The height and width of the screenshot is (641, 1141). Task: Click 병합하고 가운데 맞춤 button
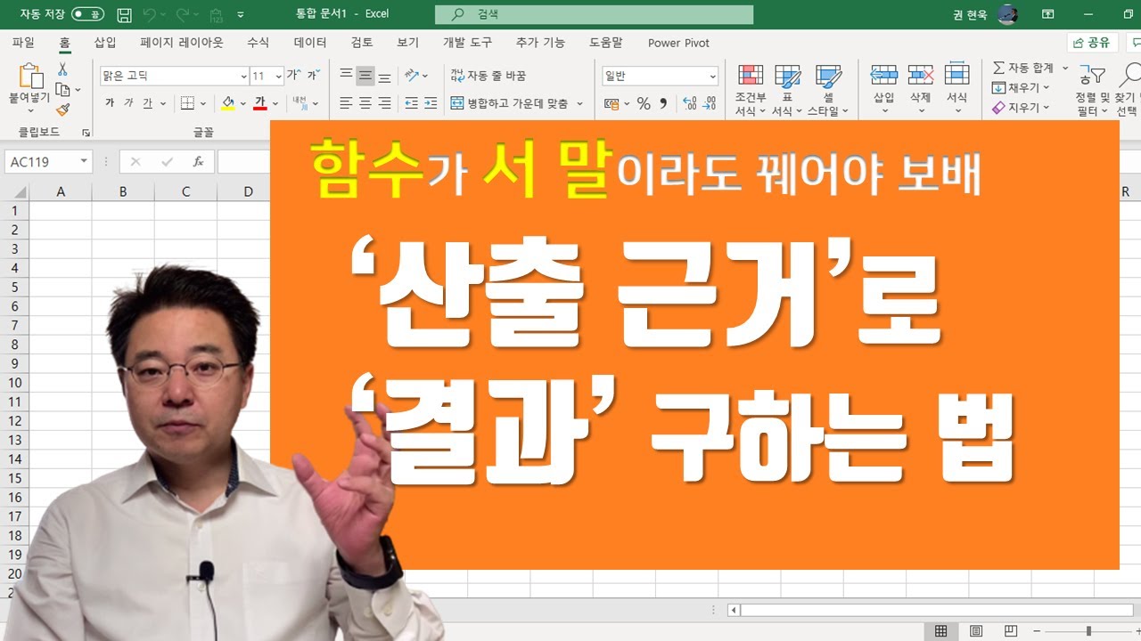[x=509, y=103]
